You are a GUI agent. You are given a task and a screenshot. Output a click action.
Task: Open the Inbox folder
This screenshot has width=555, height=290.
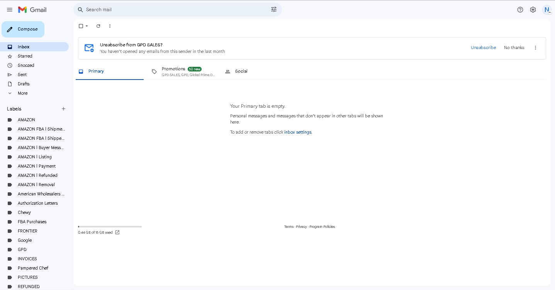click(34, 47)
